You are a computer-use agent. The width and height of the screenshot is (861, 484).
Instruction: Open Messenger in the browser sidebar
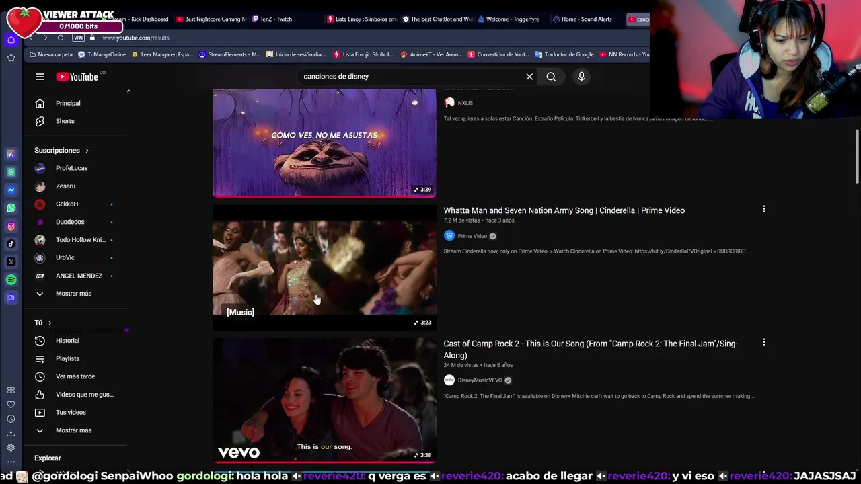11,190
